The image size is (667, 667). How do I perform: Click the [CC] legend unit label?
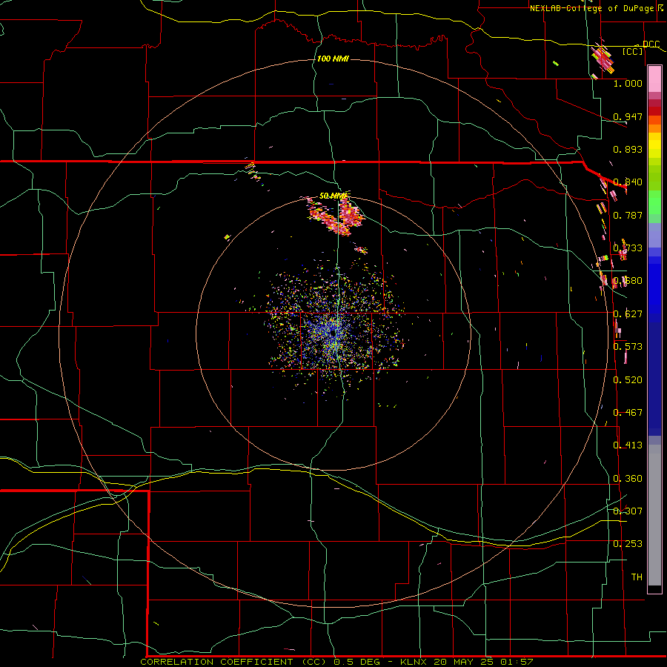point(633,51)
